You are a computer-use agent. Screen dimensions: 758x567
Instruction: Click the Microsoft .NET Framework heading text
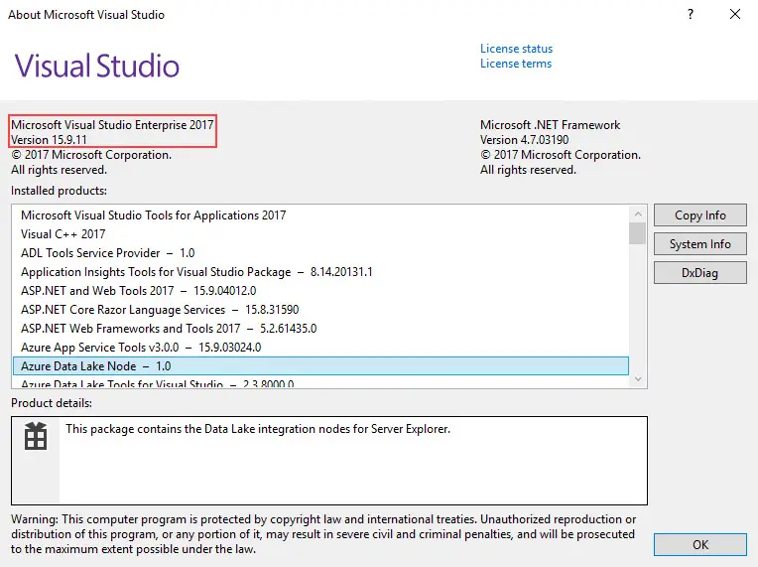click(x=550, y=125)
